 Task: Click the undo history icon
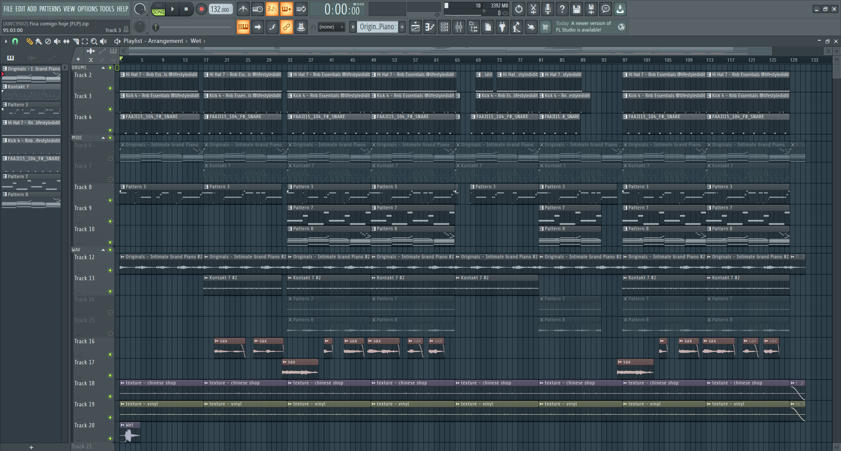pos(519,9)
